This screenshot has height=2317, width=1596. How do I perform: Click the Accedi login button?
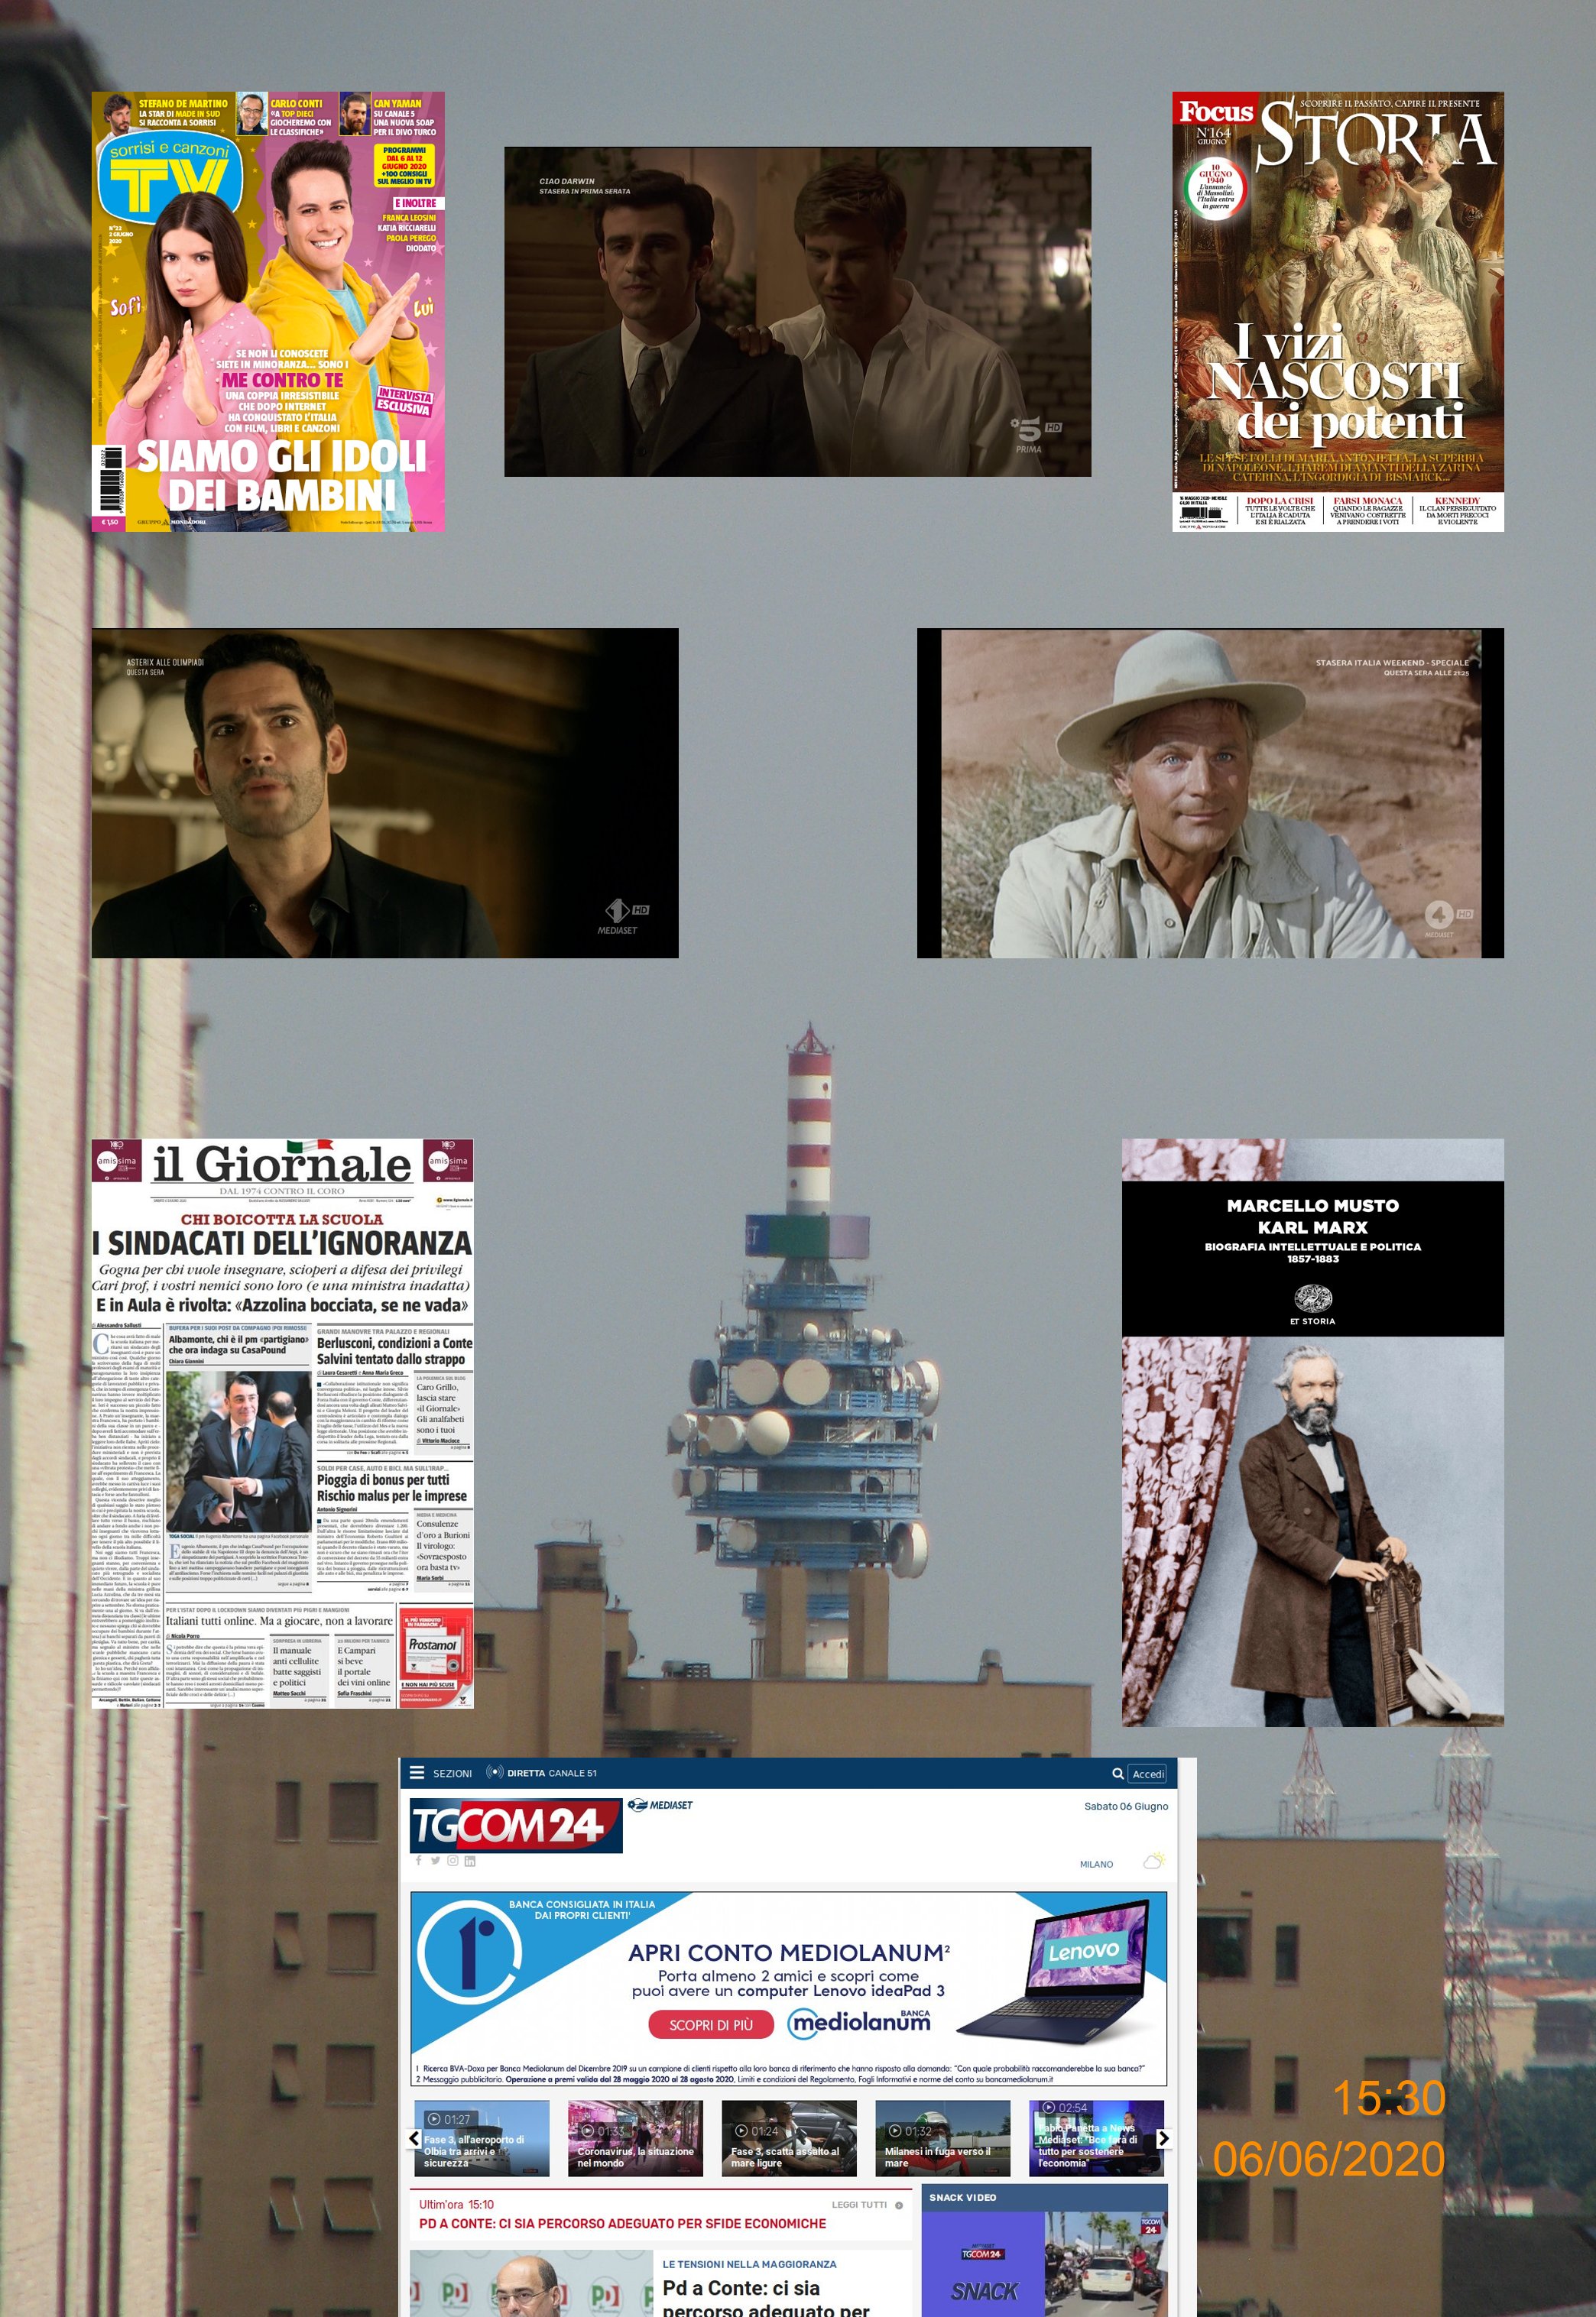point(1148,1773)
